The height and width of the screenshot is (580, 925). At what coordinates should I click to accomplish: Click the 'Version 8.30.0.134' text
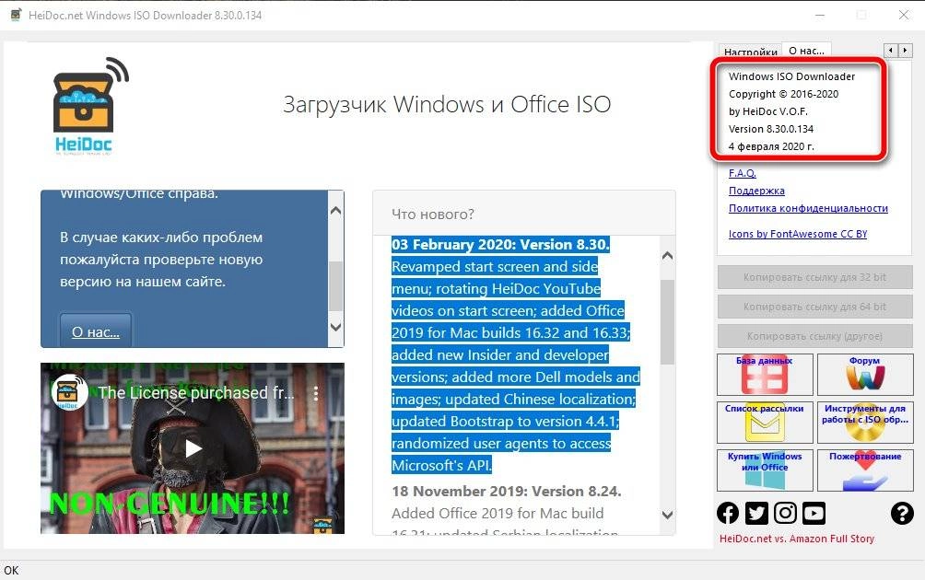(x=770, y=129)
